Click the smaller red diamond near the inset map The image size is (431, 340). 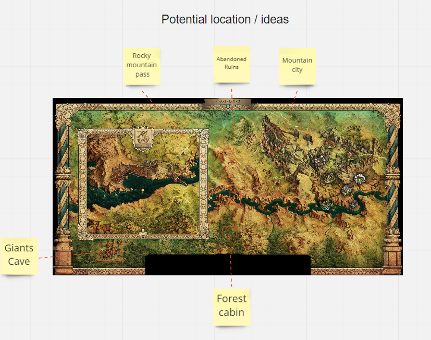click(x=227, y=156)
